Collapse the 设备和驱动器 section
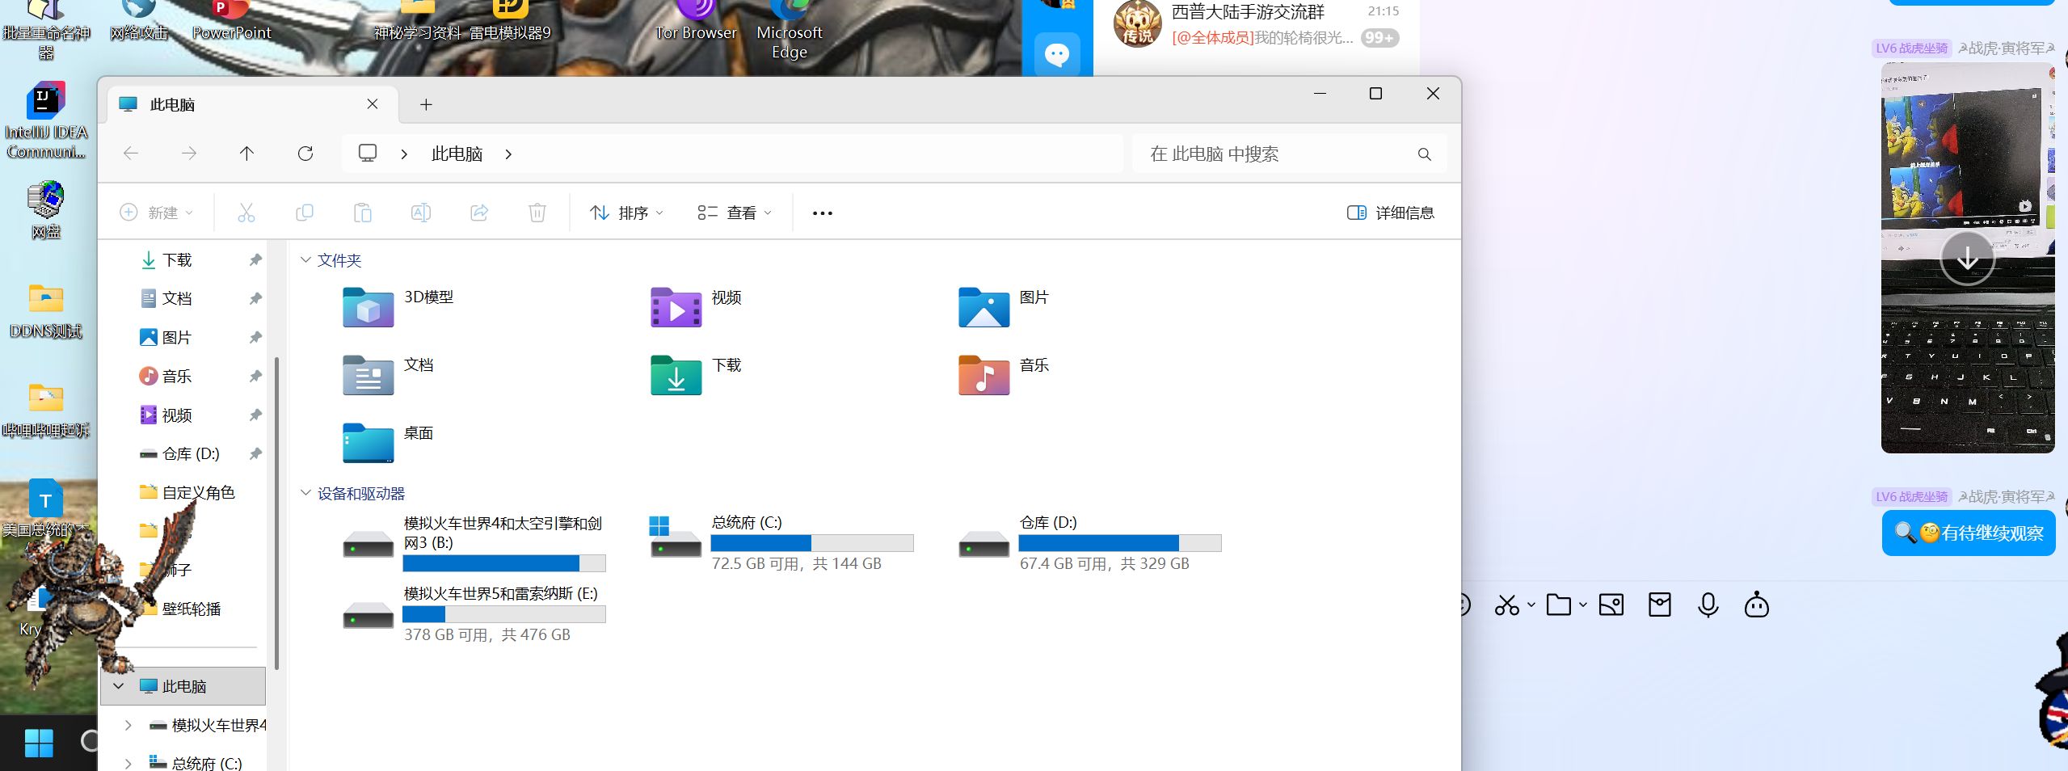2068x771 pixels. [305, 492]
